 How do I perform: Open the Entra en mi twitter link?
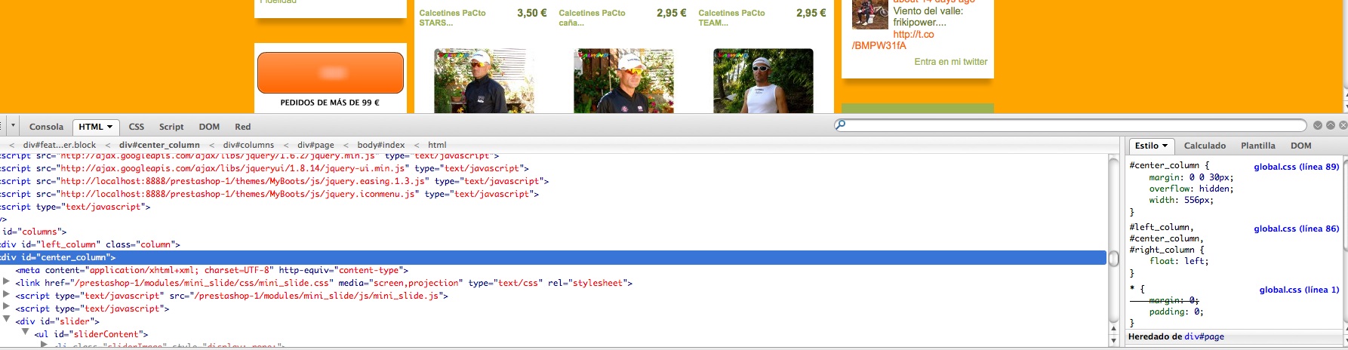(x=950, y=62)
